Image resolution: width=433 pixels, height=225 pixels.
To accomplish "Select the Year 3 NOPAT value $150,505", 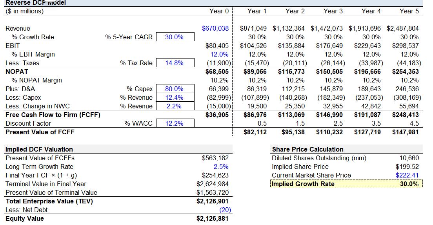I will tap(329, 71).
